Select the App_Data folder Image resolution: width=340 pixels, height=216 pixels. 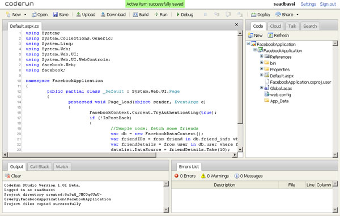point(279,101)
